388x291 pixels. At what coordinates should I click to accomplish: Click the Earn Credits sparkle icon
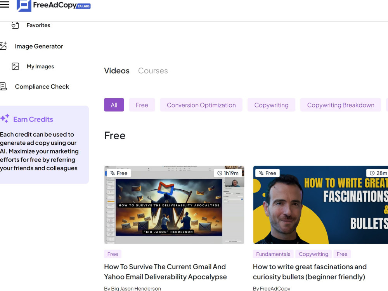(x=5, y=118)
